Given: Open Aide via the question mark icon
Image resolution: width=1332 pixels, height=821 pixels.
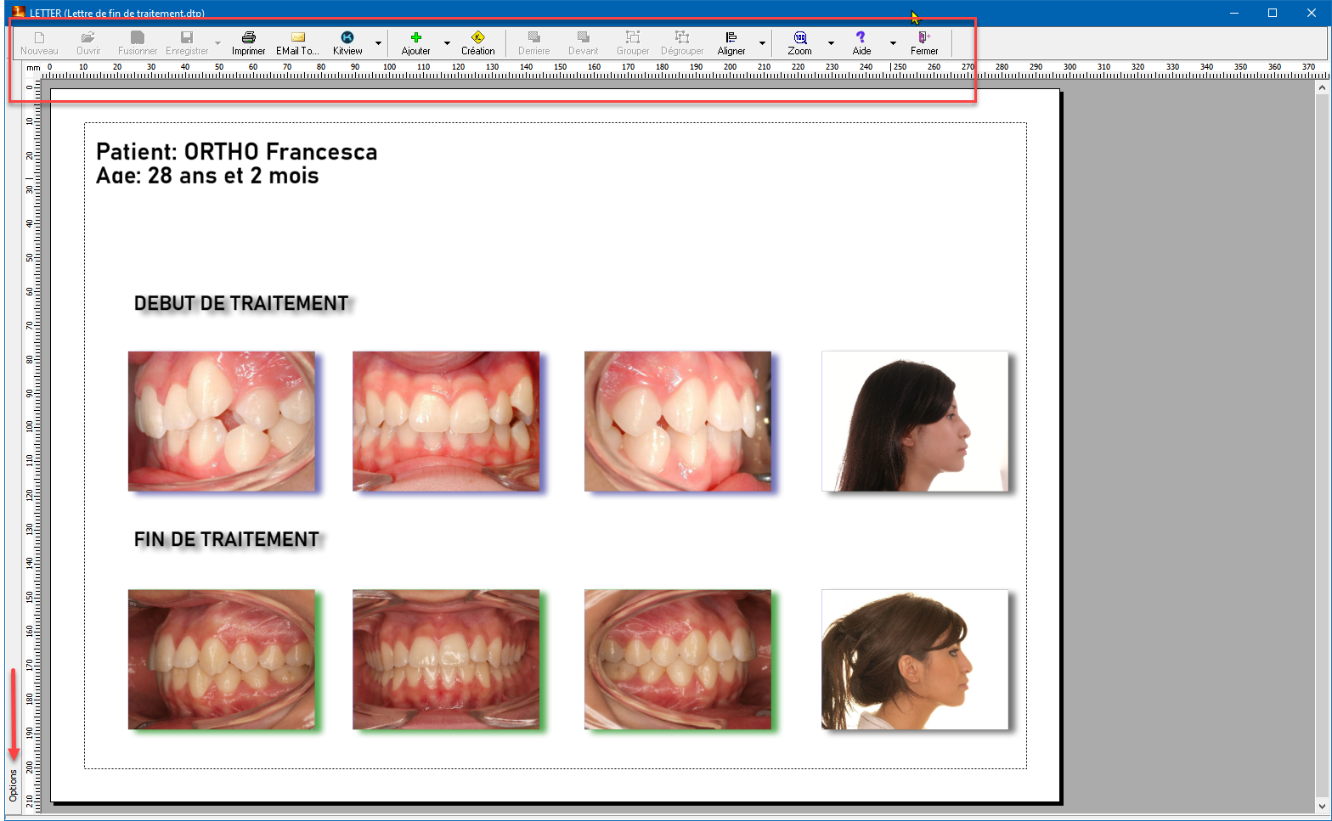Looking at the screenshot, I should click(861, 38).
